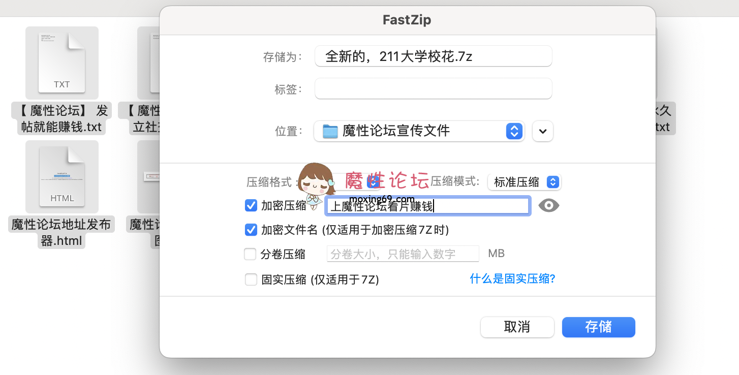The image size is (739, 375).
Task: Click the 存储 save button
Action: click(599, 327)
